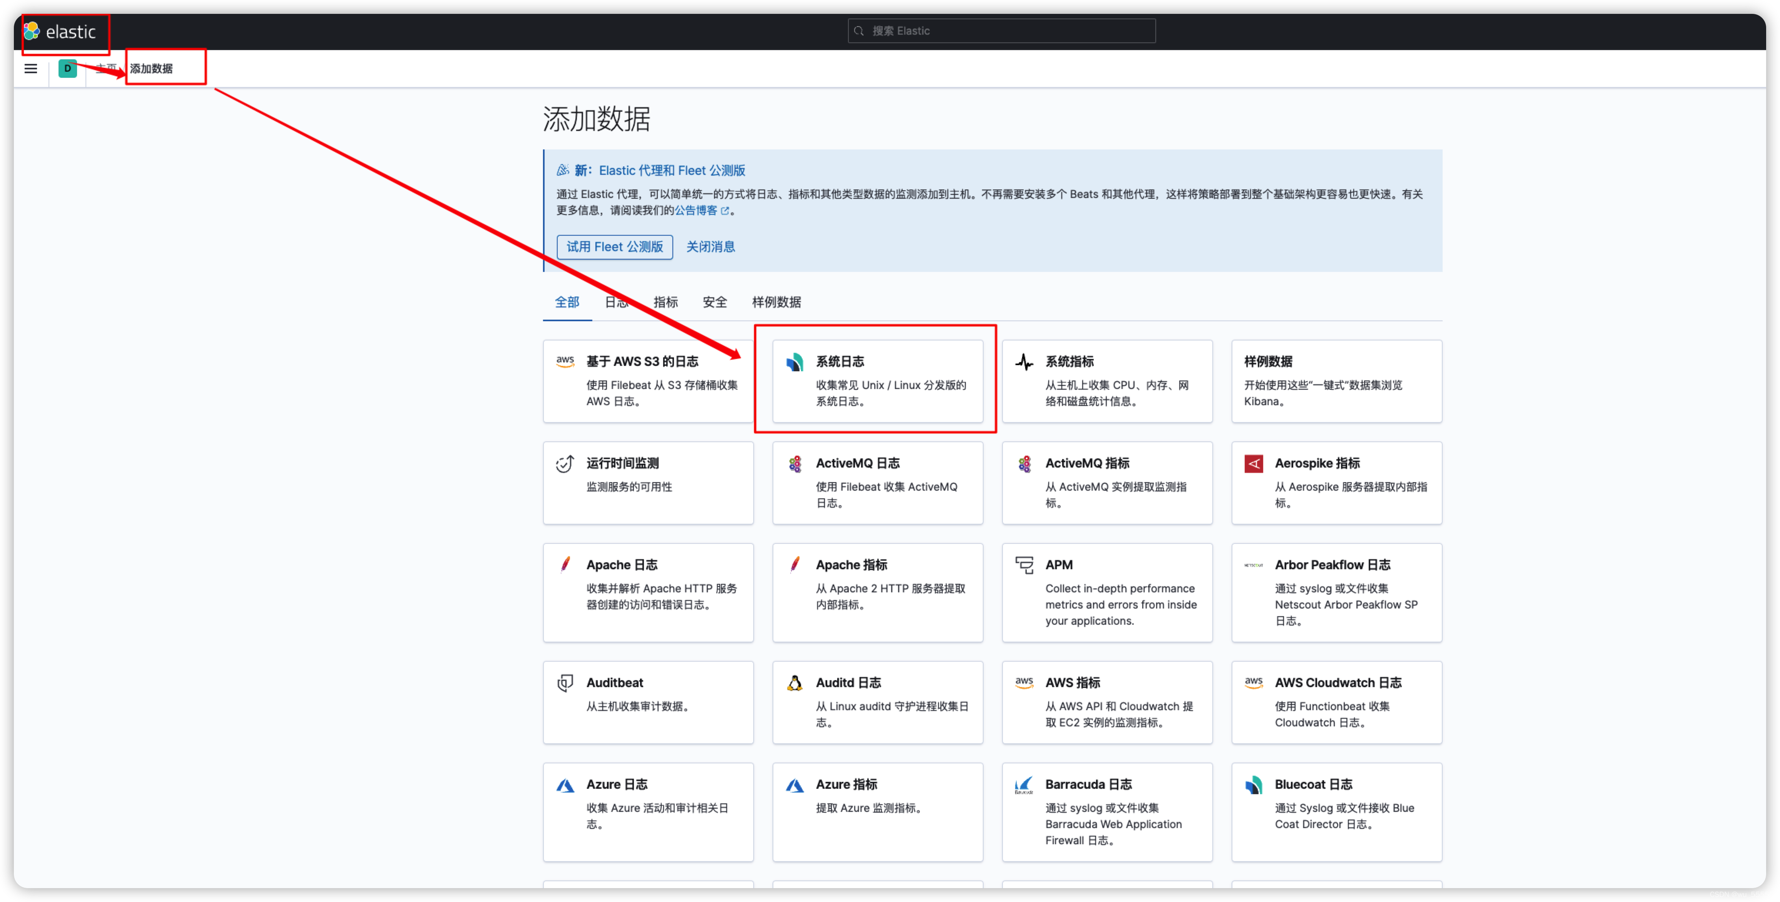Open the hamburger navigation menu
1780x902 pixels.
[30, 69]
